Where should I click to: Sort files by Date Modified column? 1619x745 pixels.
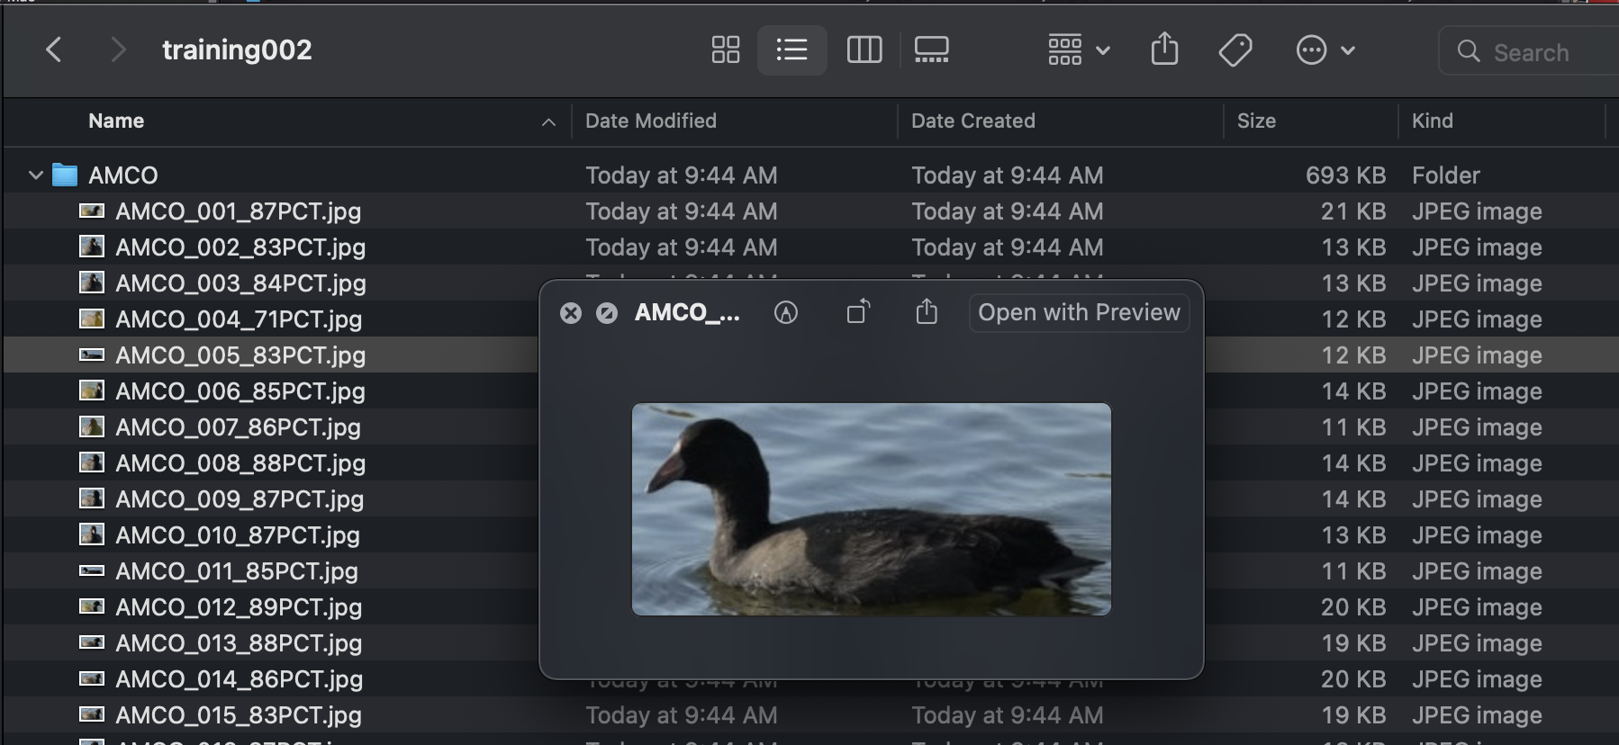click(650, 121)
